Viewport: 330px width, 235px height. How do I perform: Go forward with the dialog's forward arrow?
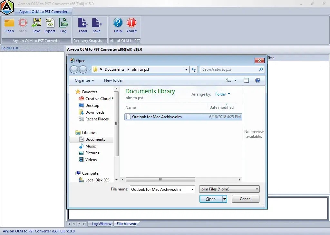coord(83,69)
